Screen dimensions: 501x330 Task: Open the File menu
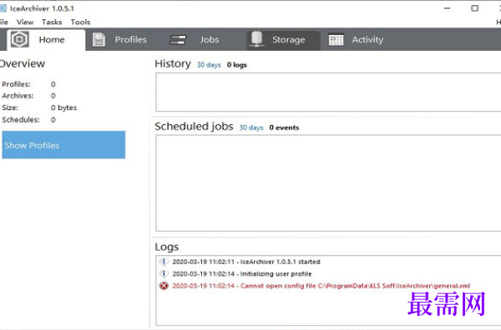click(x=4, y=22)
